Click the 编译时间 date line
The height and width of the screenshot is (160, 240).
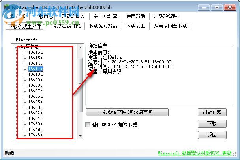click(129, 66)
